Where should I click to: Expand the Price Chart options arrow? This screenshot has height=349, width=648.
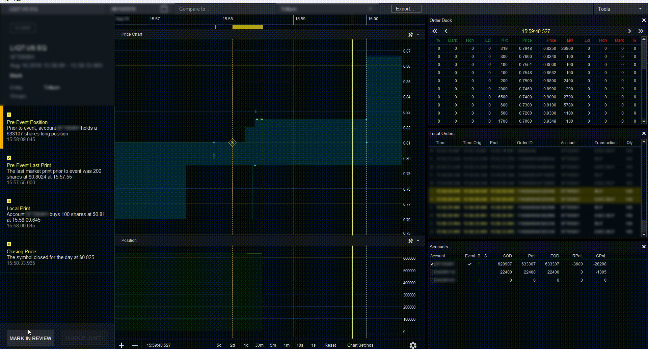(x=418, y=34)
